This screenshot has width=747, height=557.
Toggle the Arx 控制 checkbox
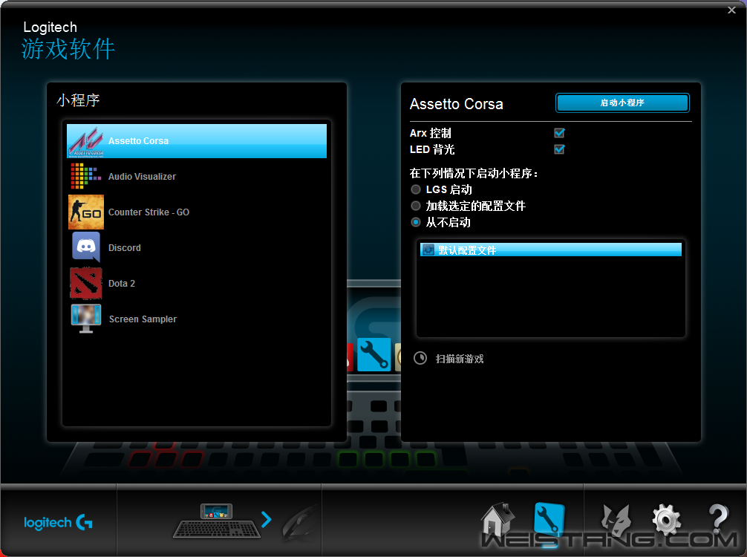559,132
